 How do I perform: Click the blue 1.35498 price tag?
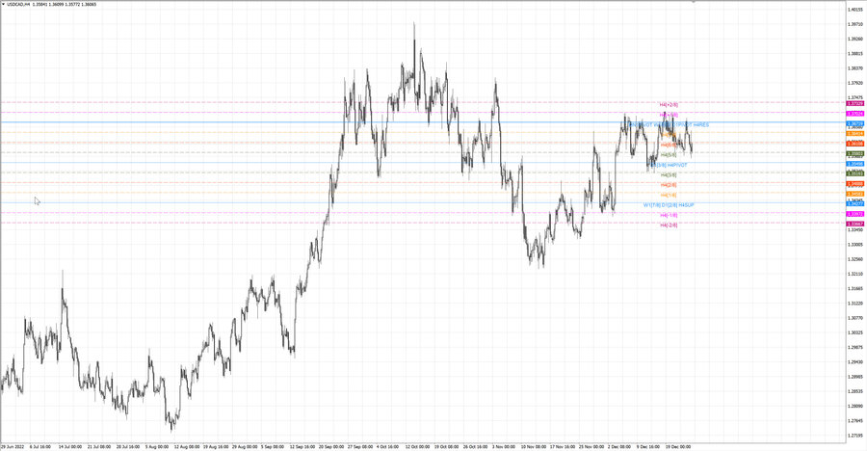855,164
